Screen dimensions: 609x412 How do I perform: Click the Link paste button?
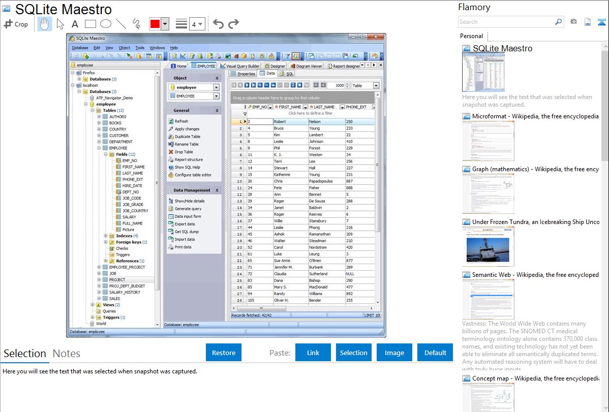(x=313, y=353)
